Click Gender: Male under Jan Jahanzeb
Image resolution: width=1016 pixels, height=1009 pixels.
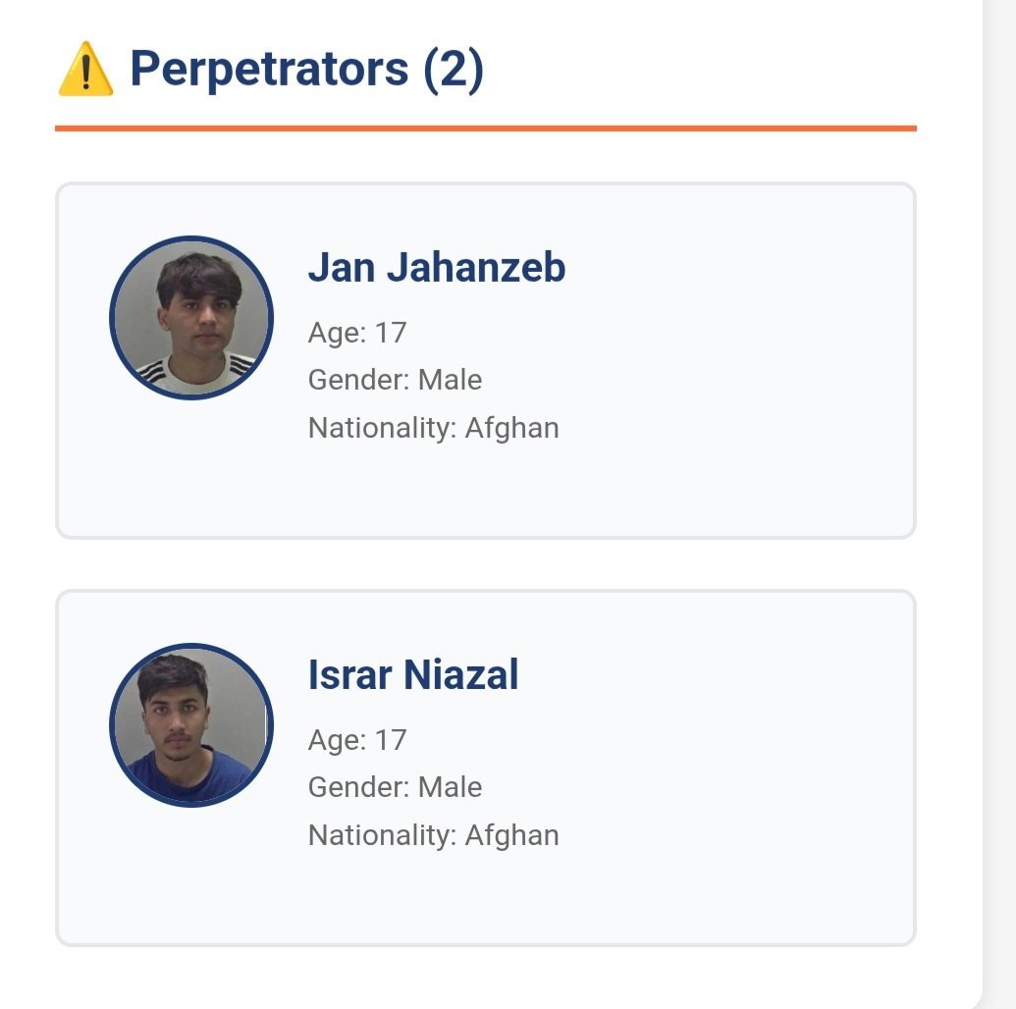pyautogui.click(x=395, y=380)
